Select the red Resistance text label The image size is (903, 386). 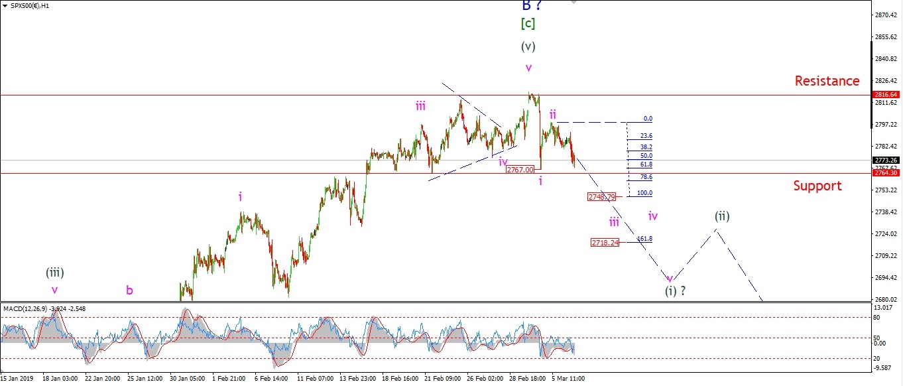point(827,81)
